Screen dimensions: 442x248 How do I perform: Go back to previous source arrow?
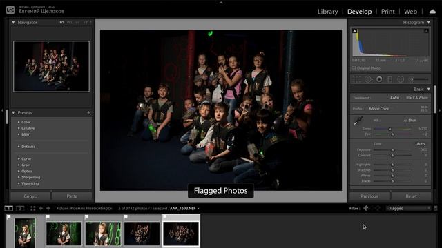[x=41, y=208]
